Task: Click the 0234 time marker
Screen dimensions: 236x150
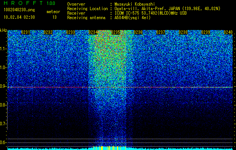Action: point(93,32)
